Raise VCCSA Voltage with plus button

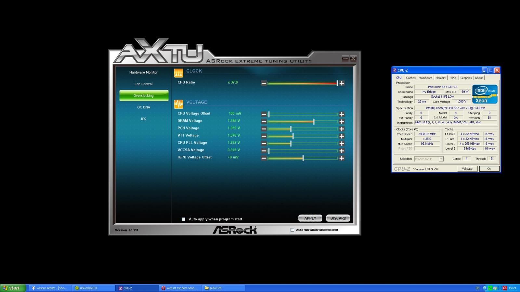coord(342,151)
